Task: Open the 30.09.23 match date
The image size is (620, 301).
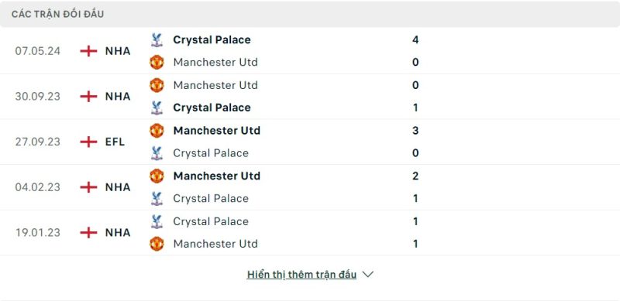Action: click(x=38, y=97)
